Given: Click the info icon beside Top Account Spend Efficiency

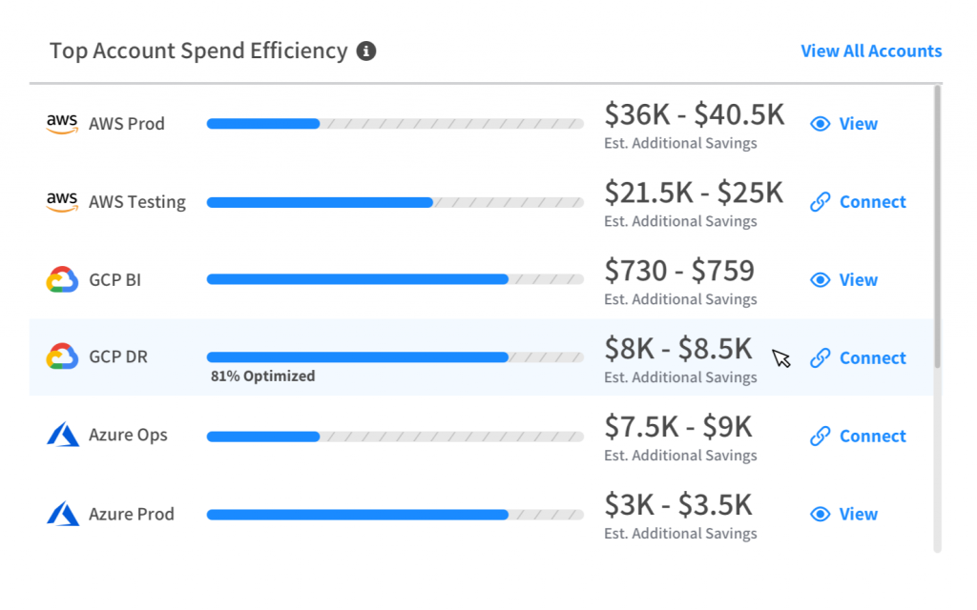Looking at the screenshot, I should click(x=366, y=51).
